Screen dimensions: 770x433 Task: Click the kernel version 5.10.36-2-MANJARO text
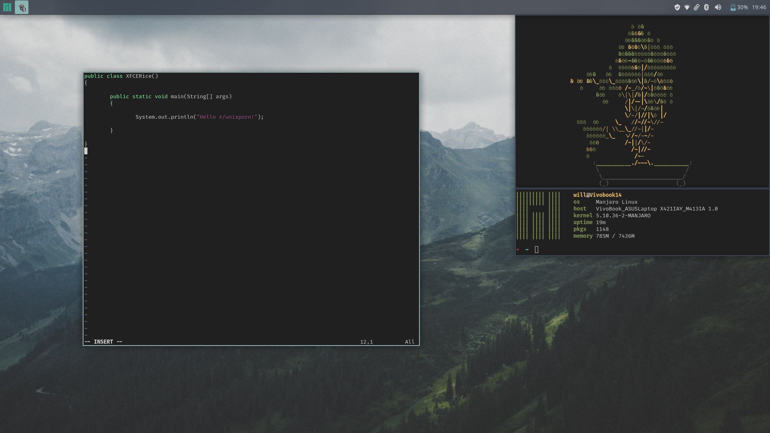tap(623, 215)
